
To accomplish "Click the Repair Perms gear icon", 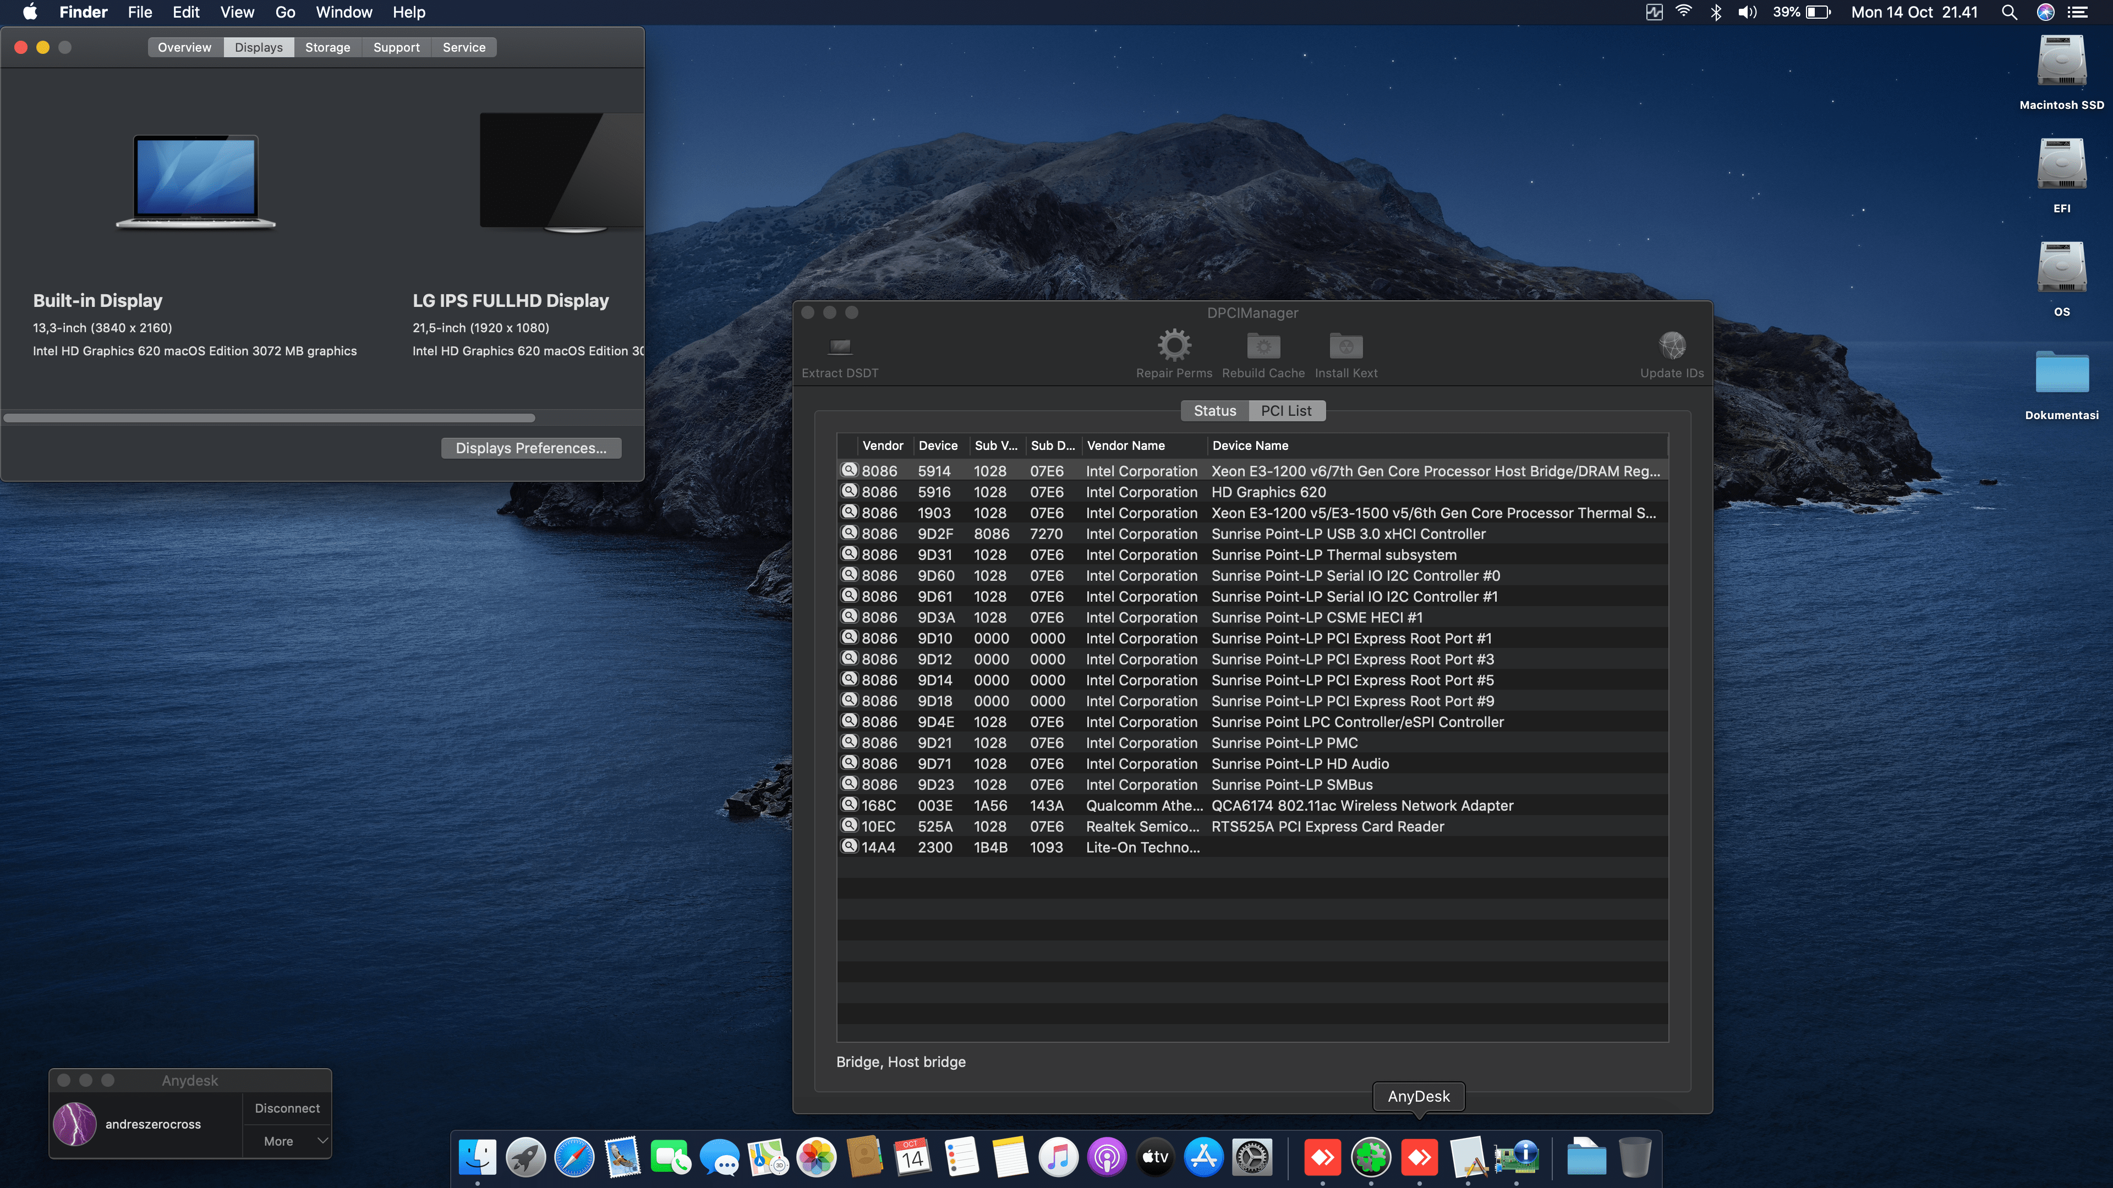I will point(1174,345).
